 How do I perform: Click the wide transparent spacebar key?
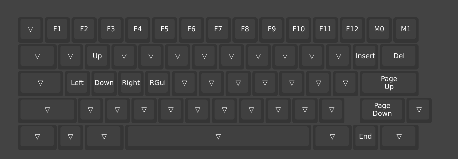click(x=218, y=137)
